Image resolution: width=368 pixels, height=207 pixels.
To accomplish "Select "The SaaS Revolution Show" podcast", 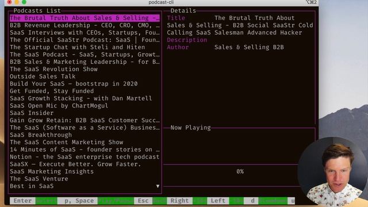I will [85, 69].
